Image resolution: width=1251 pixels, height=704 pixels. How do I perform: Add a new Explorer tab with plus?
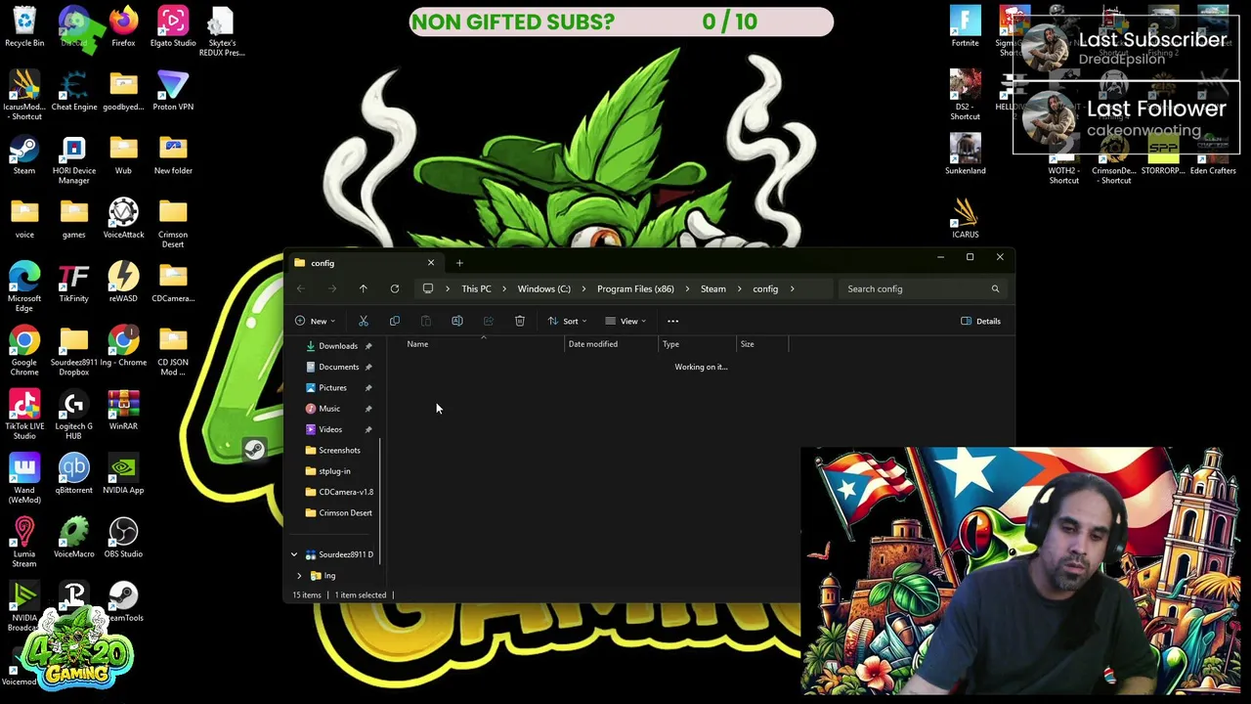point(459,263)
